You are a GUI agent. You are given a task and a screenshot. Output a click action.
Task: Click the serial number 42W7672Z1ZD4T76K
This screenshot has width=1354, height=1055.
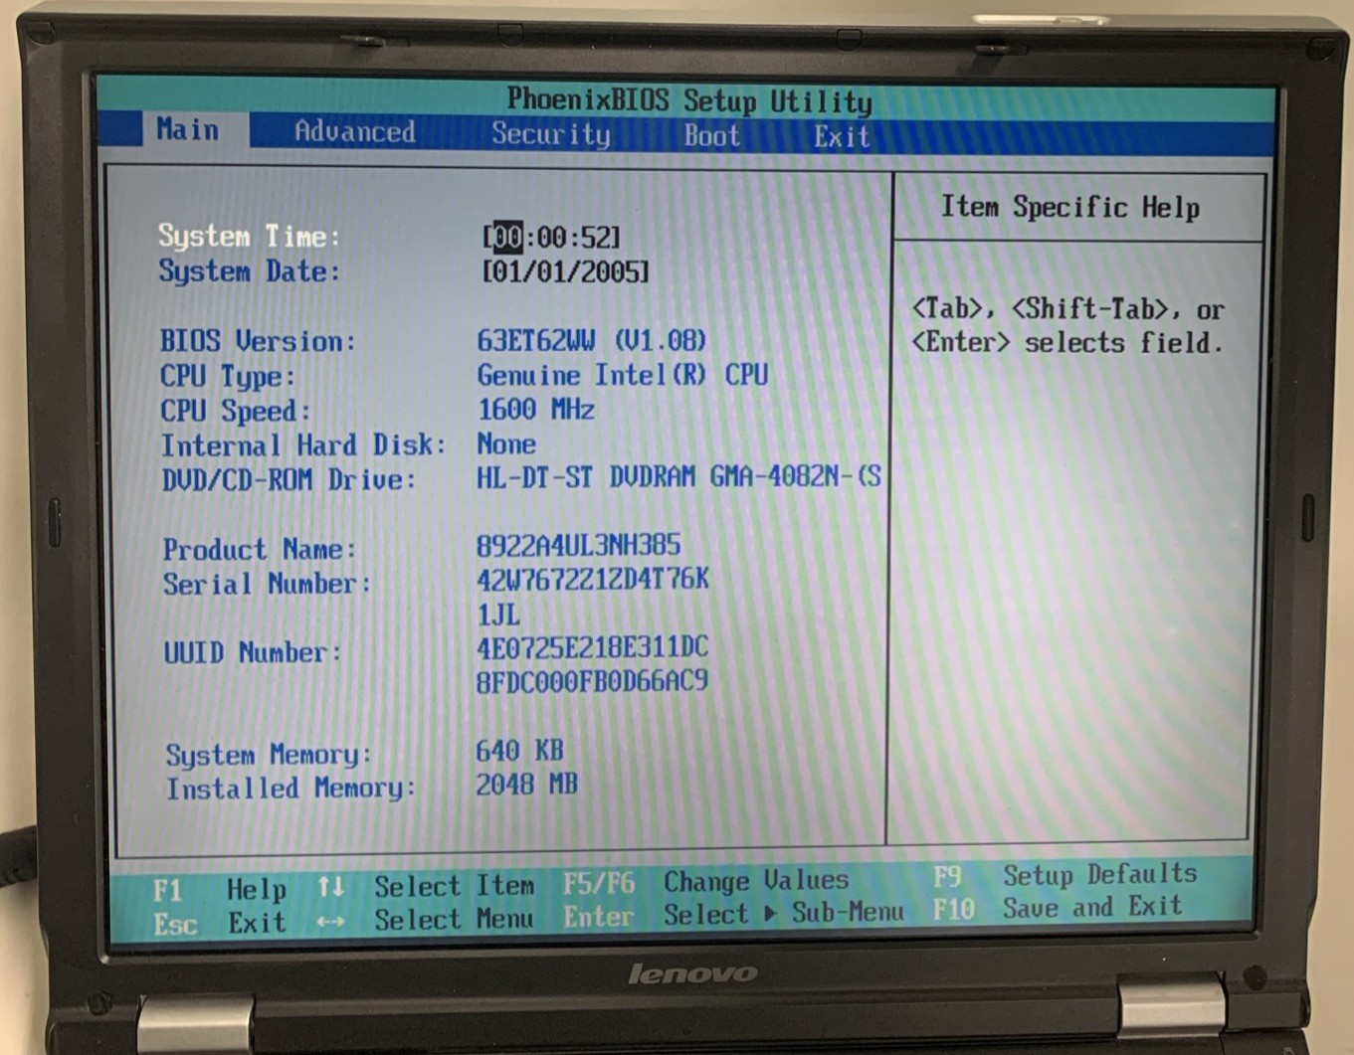[x=592, y=579]
